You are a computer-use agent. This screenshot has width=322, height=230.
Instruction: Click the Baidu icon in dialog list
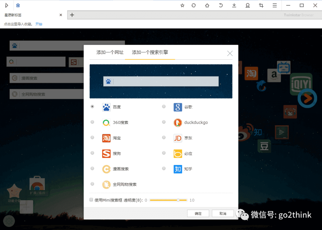tap(106, 107)
